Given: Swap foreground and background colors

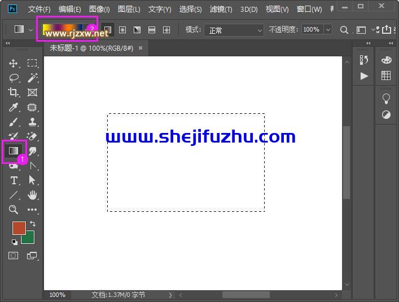Looking at the screenshot, I should click(x=33, y=224).
